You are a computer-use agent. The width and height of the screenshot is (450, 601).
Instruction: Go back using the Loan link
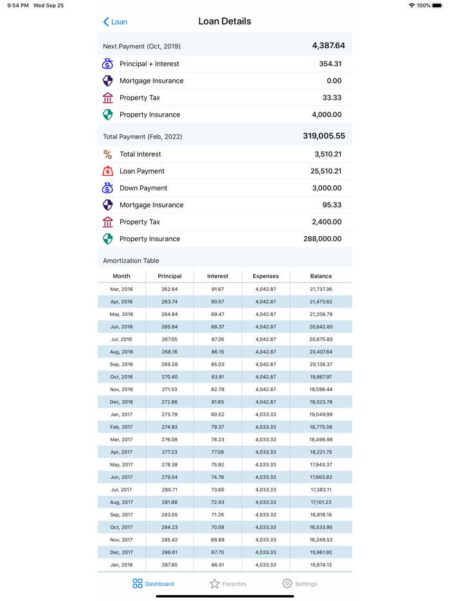point(114,21)
